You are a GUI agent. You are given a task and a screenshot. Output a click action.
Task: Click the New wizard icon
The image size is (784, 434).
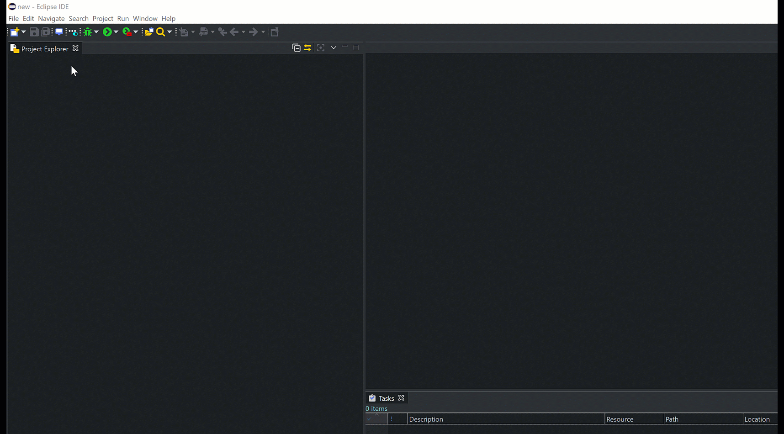click(x=15, y=32)
